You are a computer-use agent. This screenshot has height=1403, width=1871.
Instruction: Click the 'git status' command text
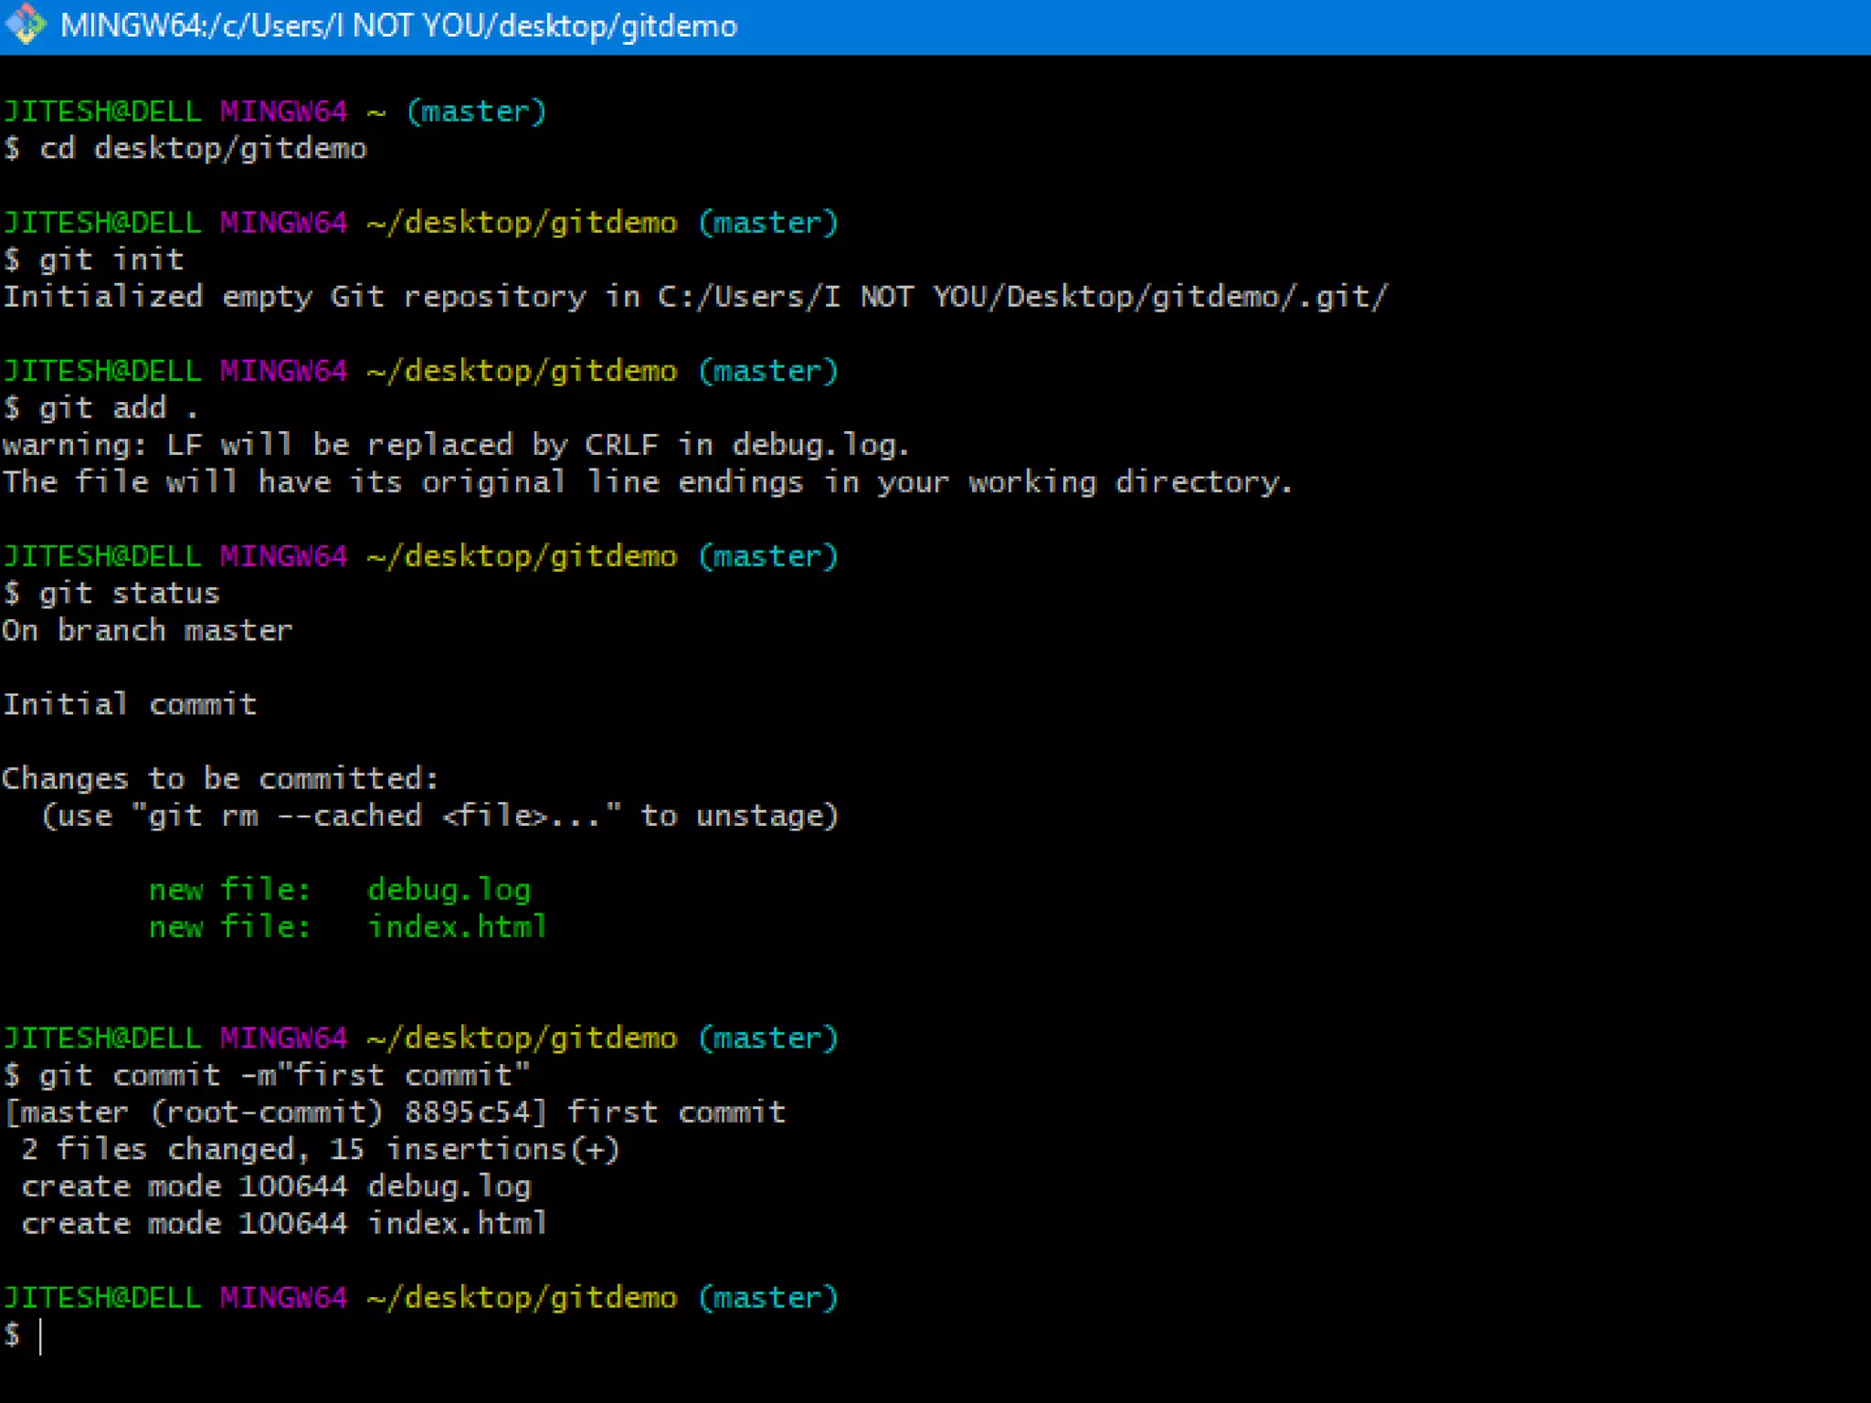click(x=129, y=594)
